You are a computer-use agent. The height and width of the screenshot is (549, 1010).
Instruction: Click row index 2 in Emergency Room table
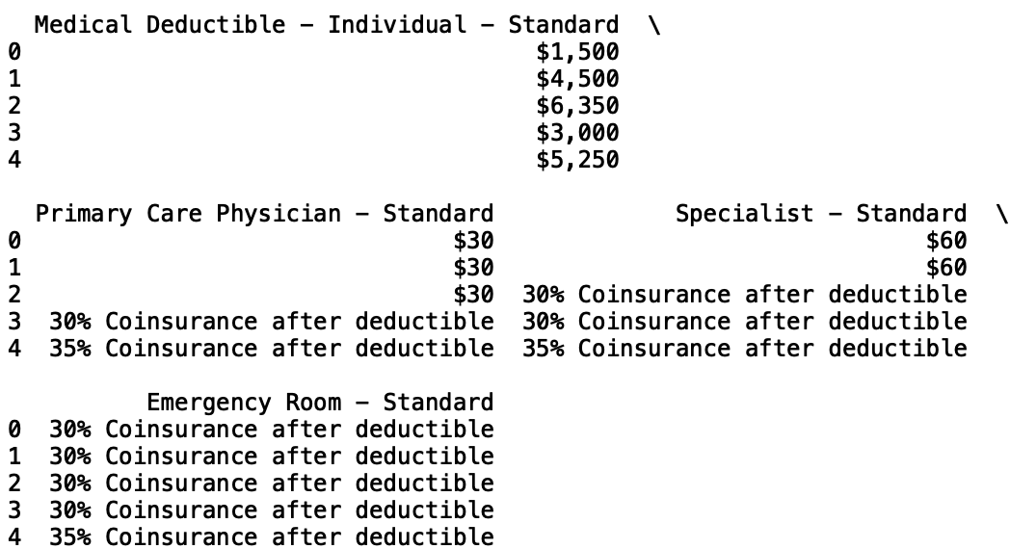14,484
